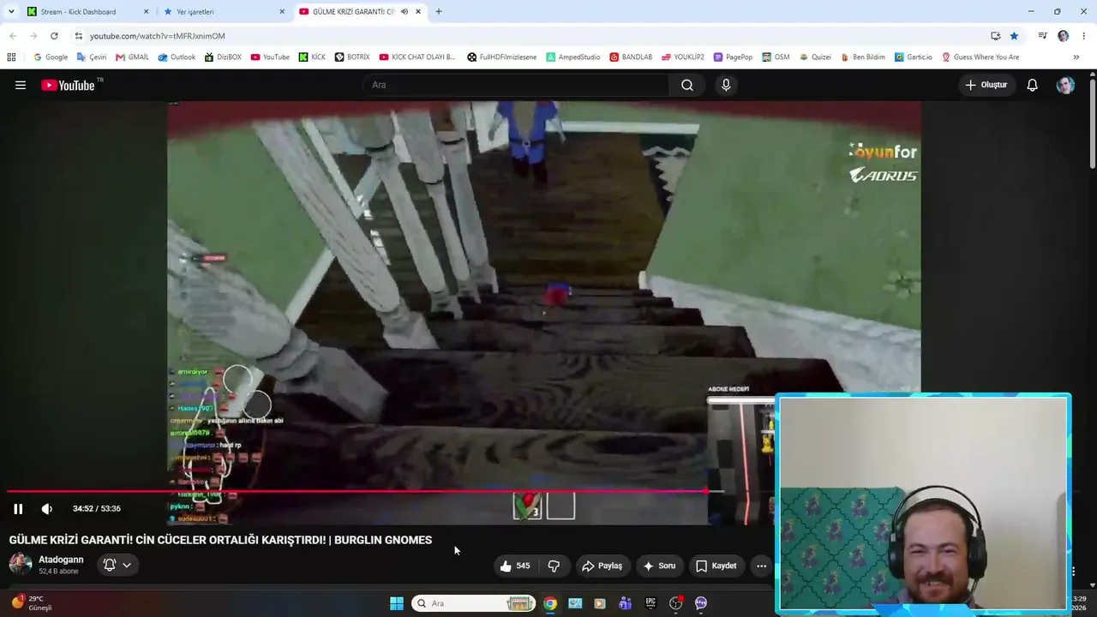Show more bookmarks with the overflow chevron
The height and width of the screenshot is (617, 1097).
coord(1076,57)
